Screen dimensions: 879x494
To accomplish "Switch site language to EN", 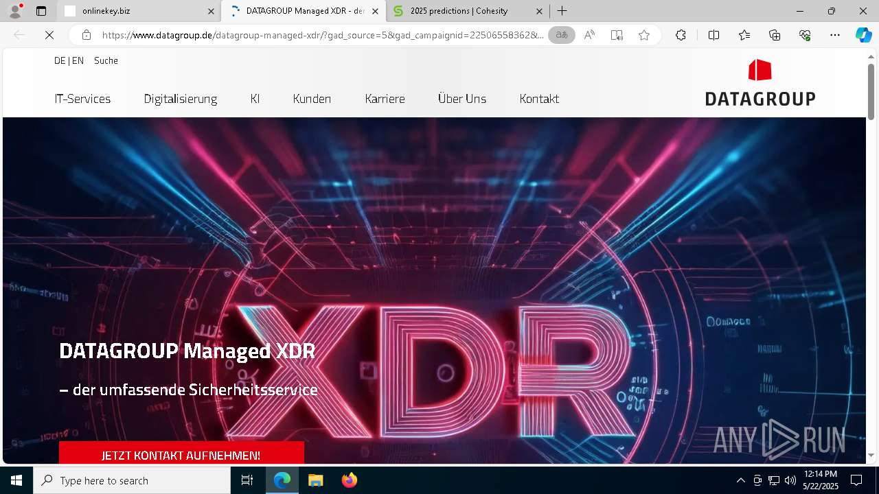I will click(x=78, y=60).
